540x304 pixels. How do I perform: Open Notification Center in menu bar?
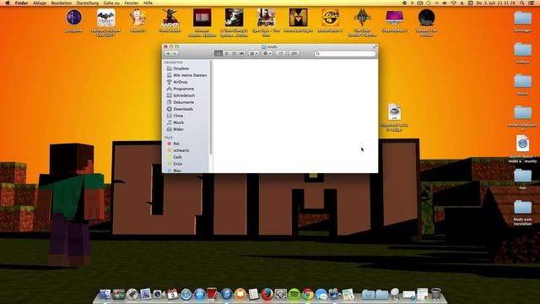point(532,3)
